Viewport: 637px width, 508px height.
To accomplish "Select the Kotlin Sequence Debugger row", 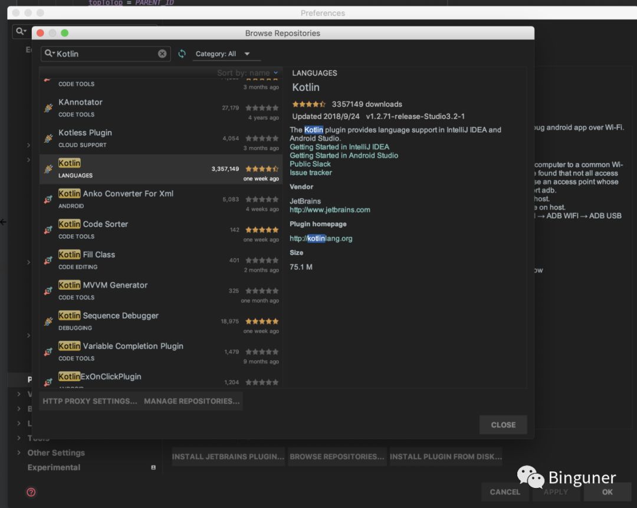I will tap(161, 322).
